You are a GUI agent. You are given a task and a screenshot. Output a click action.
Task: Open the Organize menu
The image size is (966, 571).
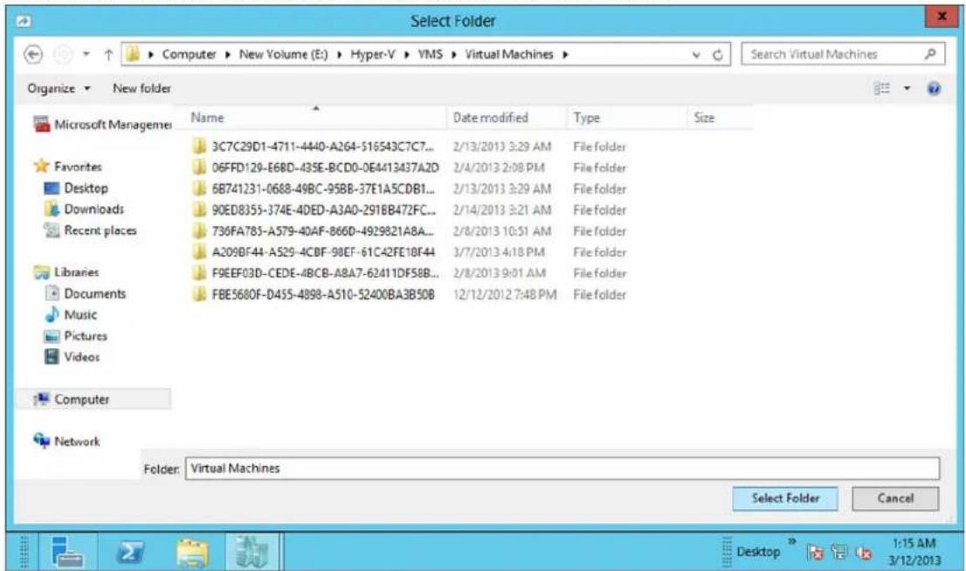(x=59, y=89)
